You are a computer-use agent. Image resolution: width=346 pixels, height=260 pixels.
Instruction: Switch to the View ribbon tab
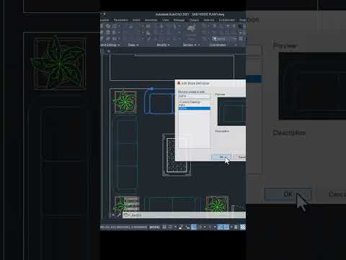point(165,20)
